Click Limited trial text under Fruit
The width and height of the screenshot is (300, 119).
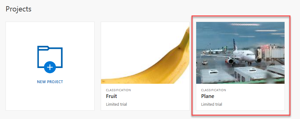[116, 104]
